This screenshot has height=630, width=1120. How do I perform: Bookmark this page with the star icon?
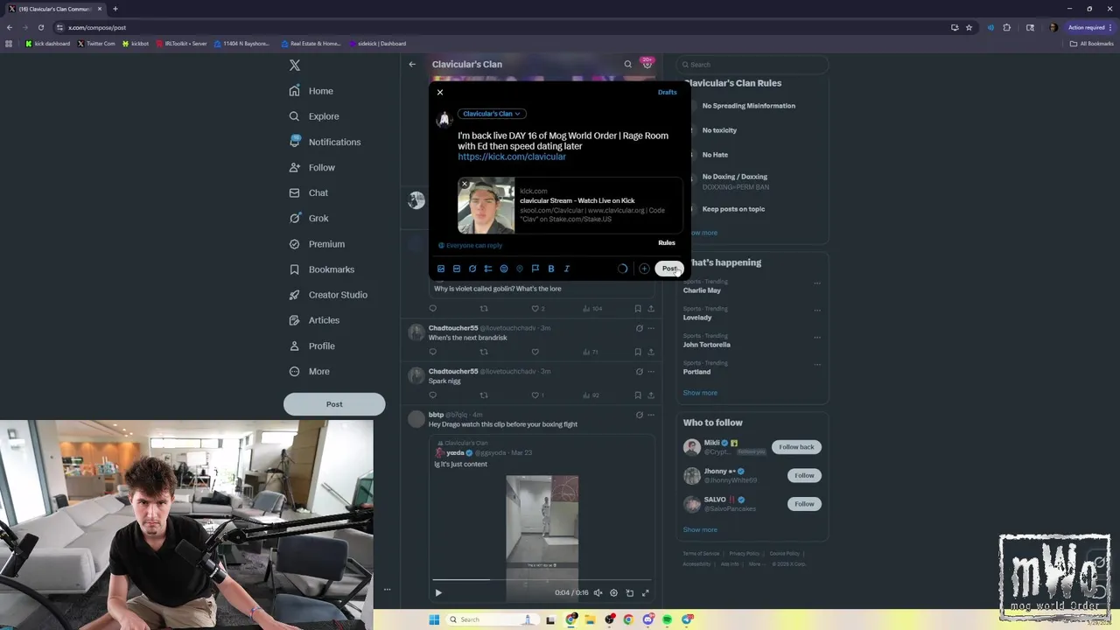tap(969, 27)
